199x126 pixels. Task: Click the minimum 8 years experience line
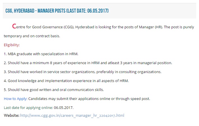(x=88, y=63)
